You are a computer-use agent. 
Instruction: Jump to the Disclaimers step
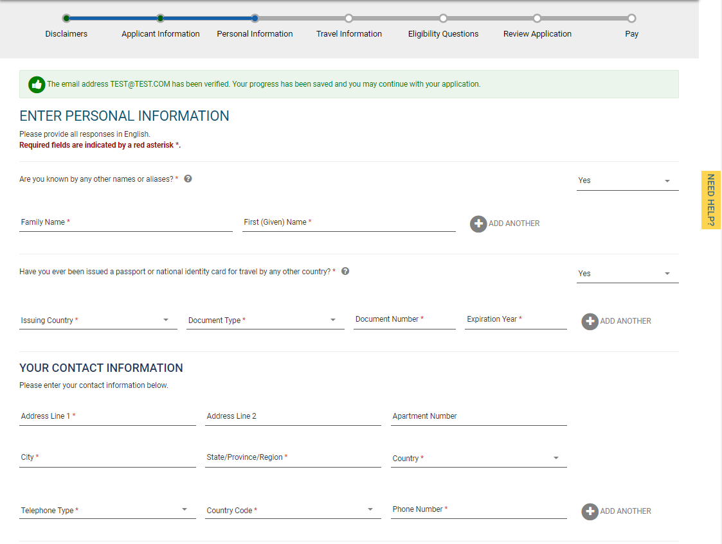click(66, 19)
